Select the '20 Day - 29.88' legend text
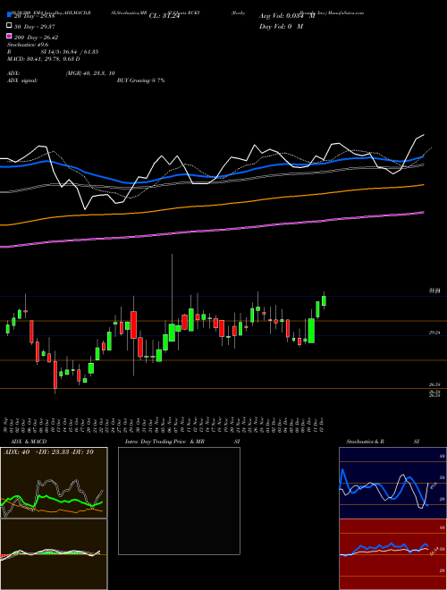 [35, 16]
